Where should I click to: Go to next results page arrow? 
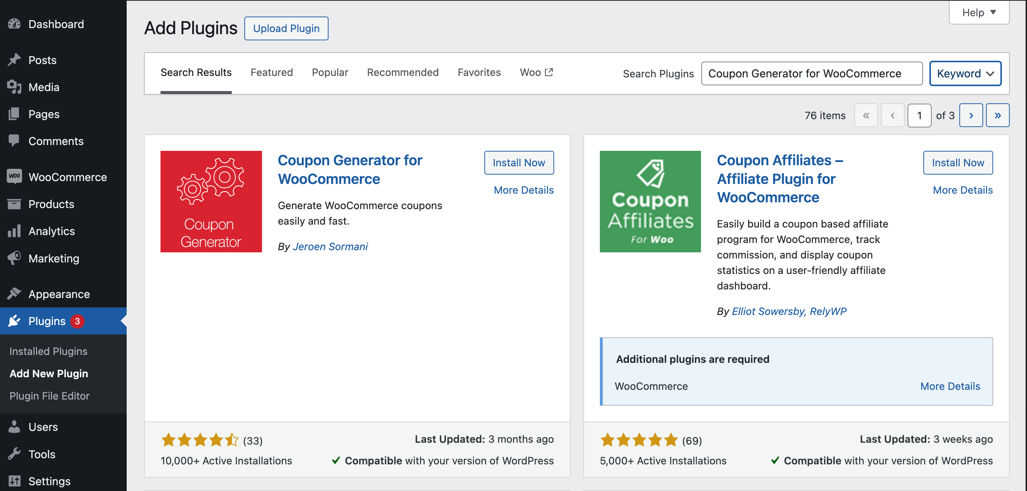[971, 115]
